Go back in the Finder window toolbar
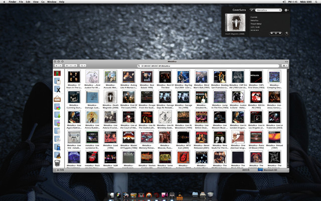Viewport: 321px width, 201px height. (x=56, y=66)
